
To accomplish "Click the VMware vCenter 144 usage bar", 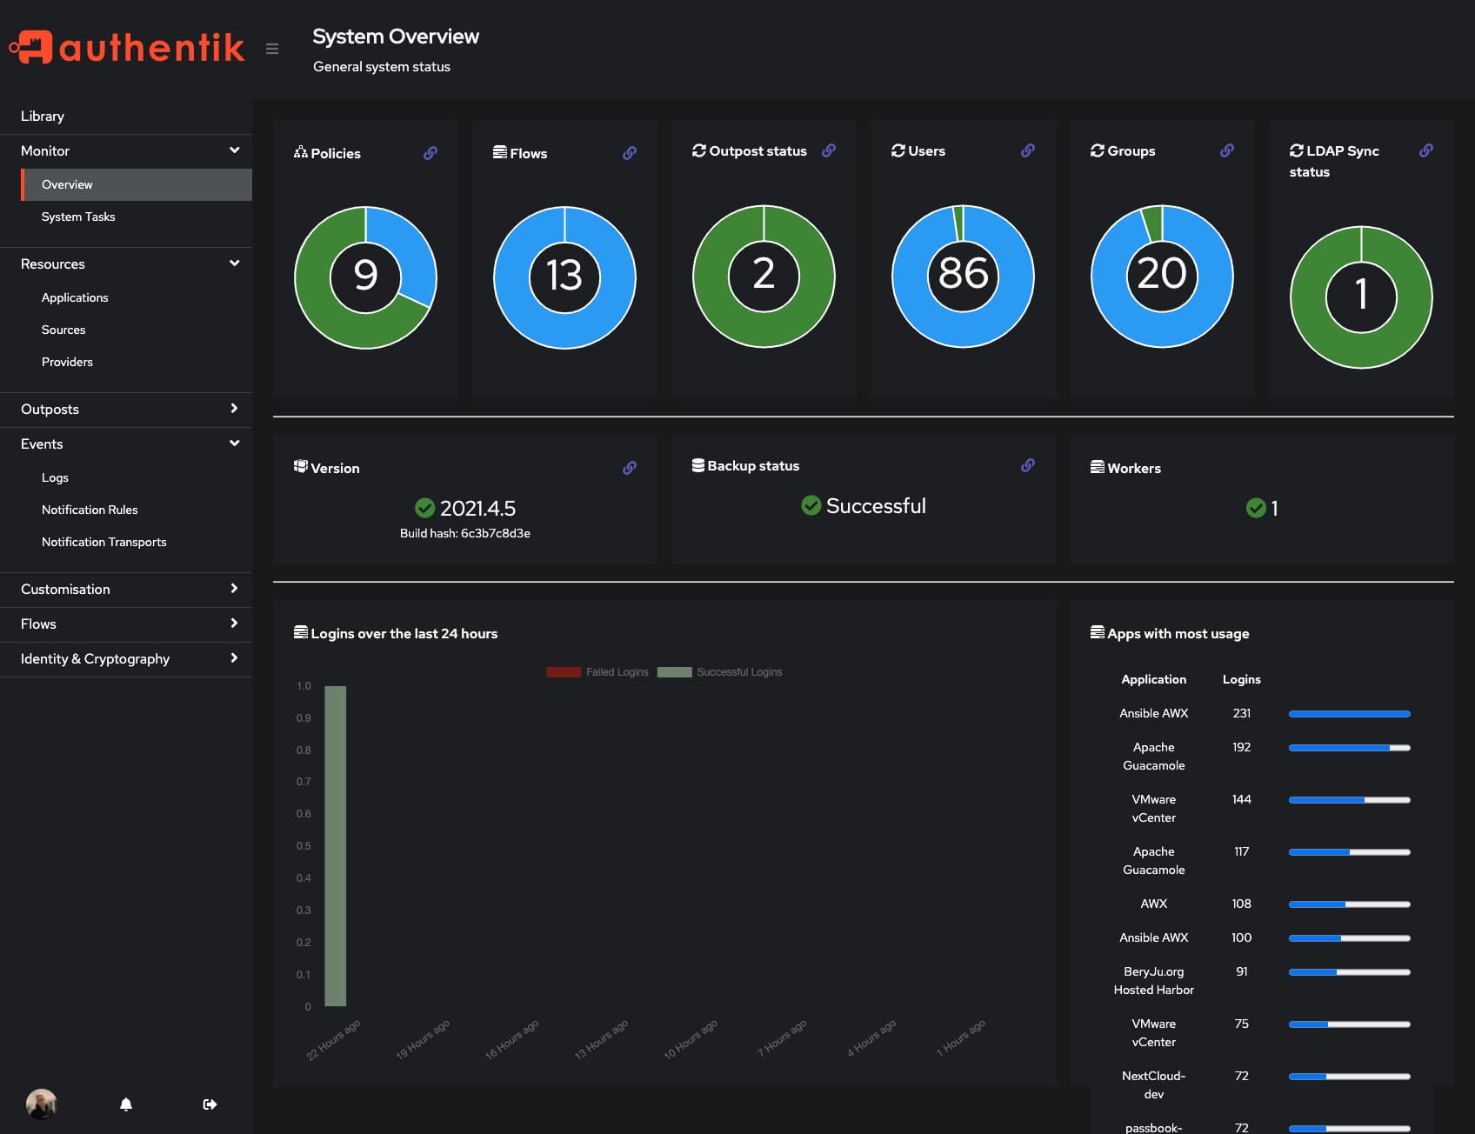I will click(x=1350, y=800).
